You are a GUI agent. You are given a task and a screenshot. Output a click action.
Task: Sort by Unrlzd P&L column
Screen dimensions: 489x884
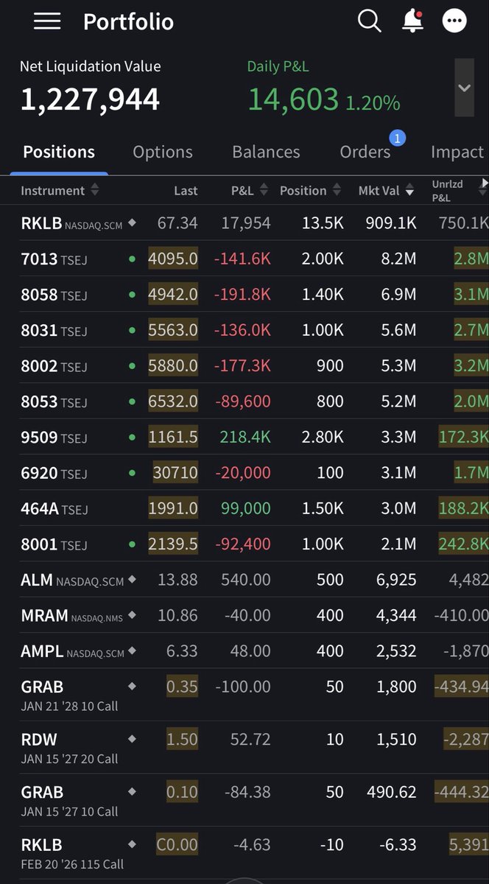[x=458, y=190]
